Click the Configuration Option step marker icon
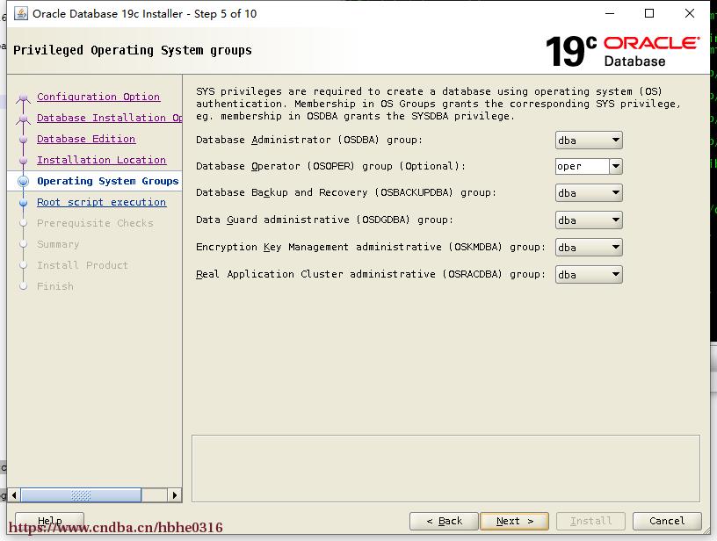717x541 pixels. pyautogui.click(x=24, y=97)
